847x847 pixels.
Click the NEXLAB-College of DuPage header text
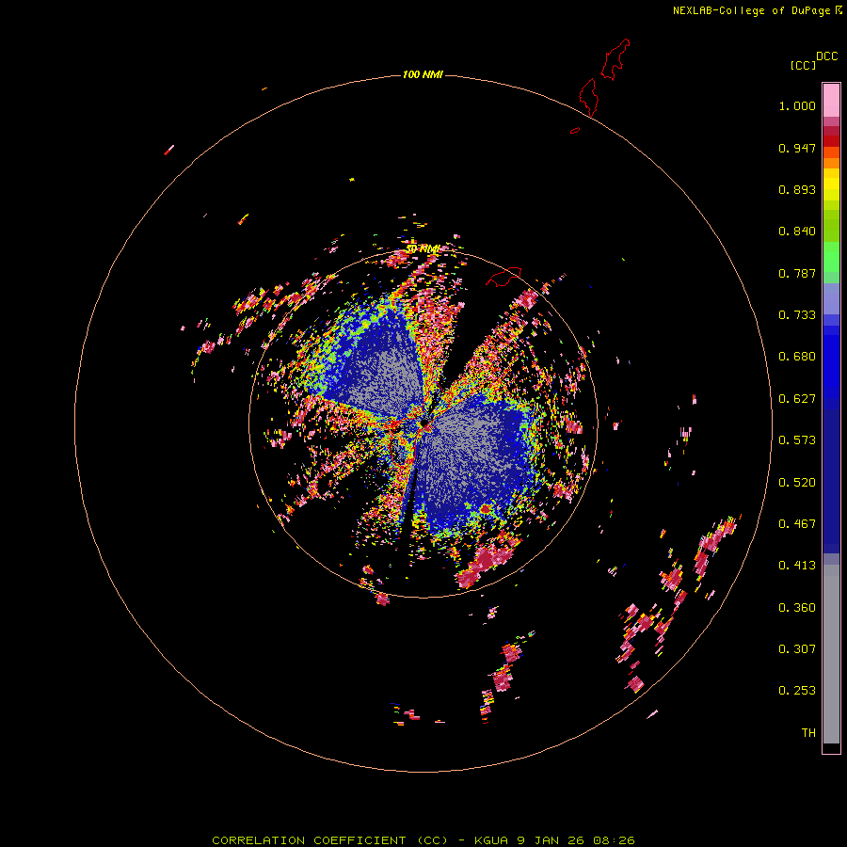point(758,10)
